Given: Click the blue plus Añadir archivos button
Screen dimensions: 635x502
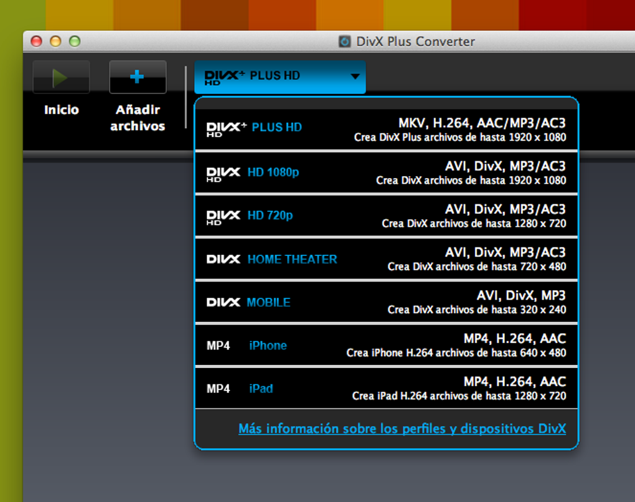Looking at the screenshot, I should click(138, 77).
